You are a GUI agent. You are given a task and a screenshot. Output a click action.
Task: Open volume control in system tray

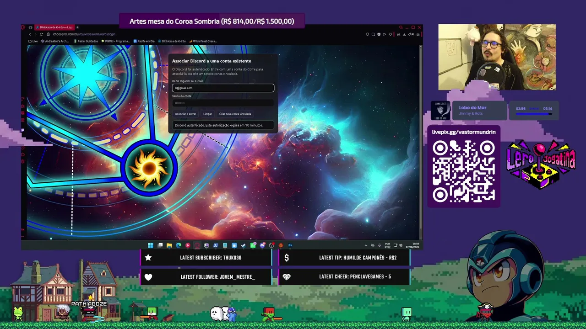click(401, 245)
